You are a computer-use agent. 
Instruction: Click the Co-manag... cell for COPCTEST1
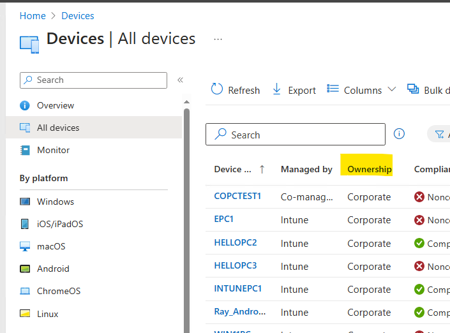click(306, 197)
